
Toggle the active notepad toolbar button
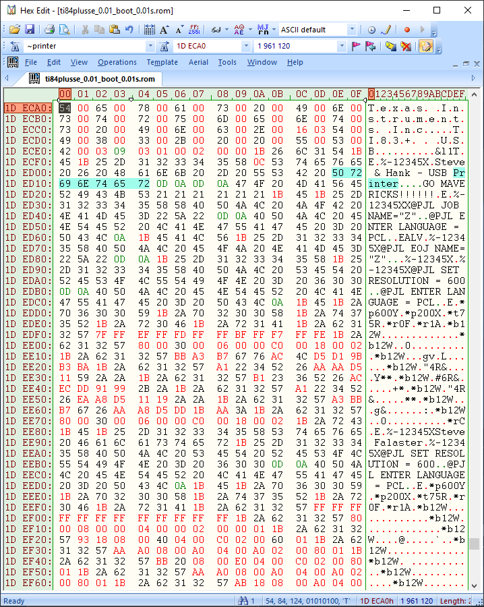click(426, 46)
